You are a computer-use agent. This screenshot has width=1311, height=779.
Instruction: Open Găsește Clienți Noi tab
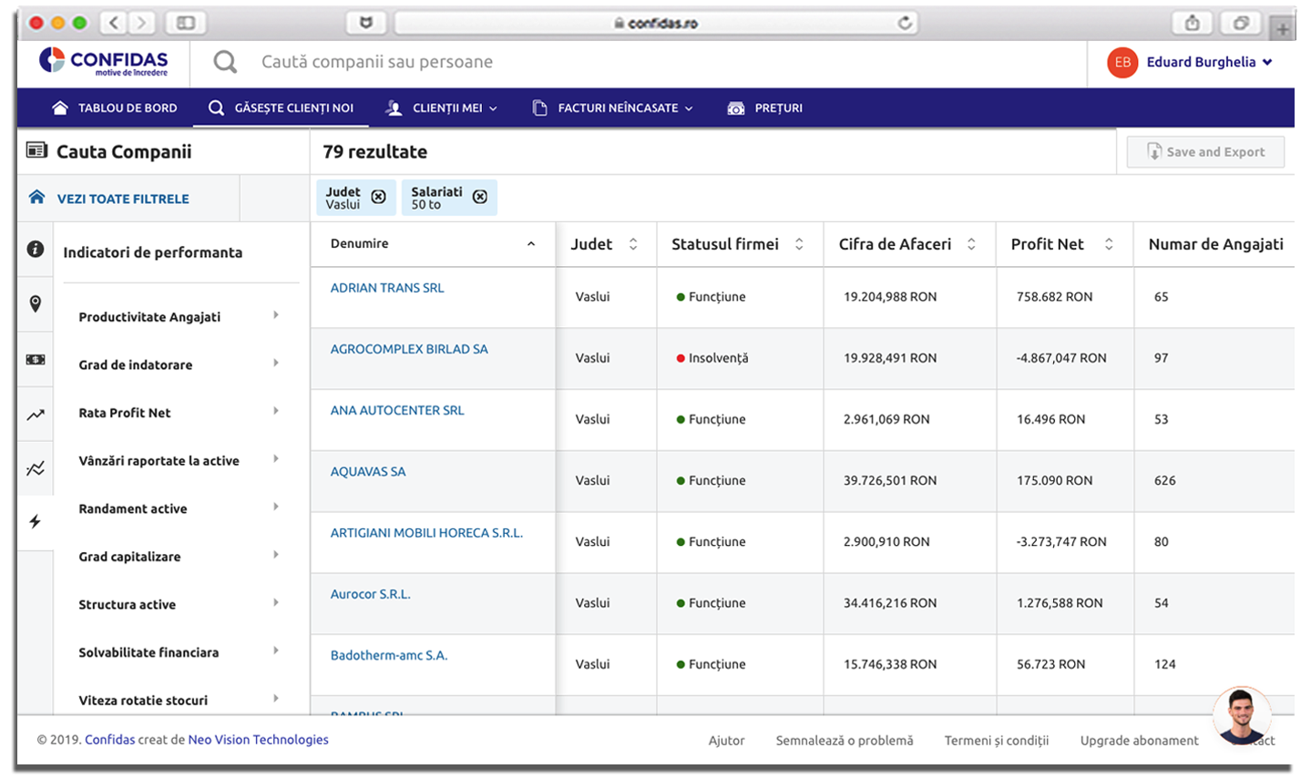click(281, 108)
